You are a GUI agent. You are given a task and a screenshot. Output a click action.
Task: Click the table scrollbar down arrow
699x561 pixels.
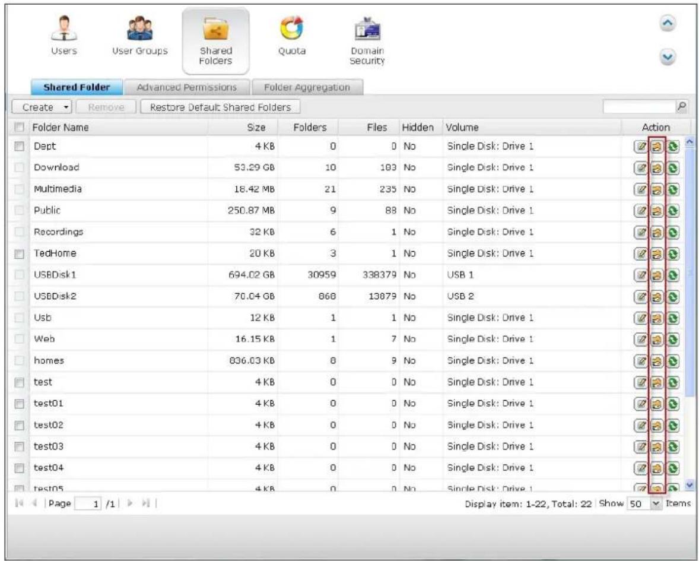690,485
